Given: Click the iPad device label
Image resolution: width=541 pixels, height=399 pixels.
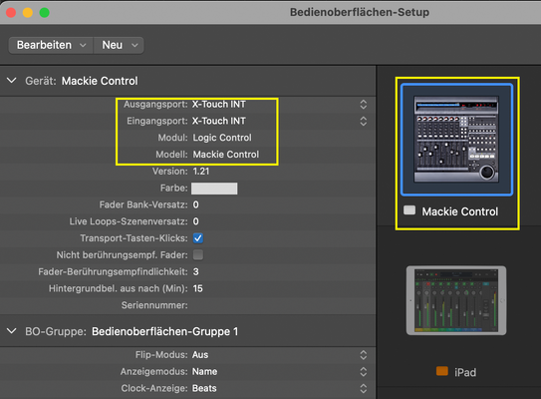Looking at the screenshot, I should click(465, 372).
